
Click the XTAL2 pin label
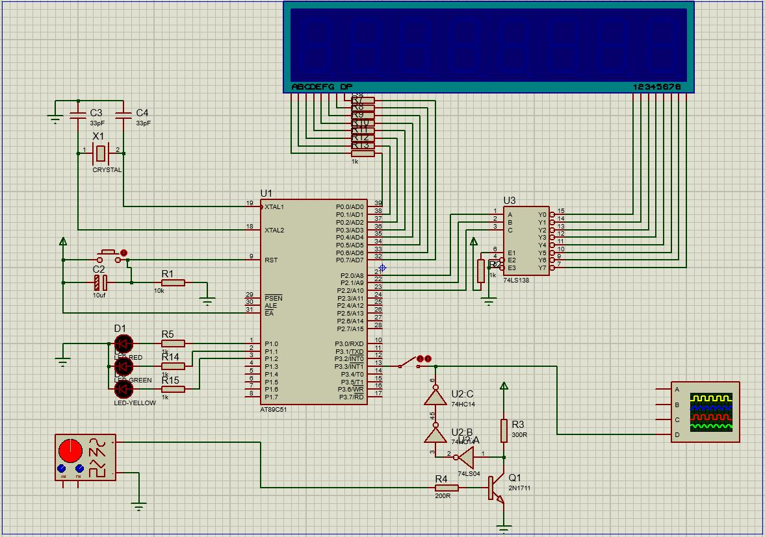click(x=274, y=230)
